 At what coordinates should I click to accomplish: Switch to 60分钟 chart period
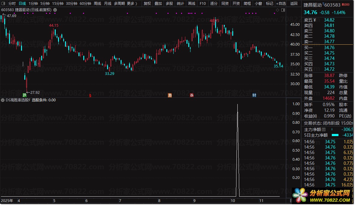(x=85, y=3)
